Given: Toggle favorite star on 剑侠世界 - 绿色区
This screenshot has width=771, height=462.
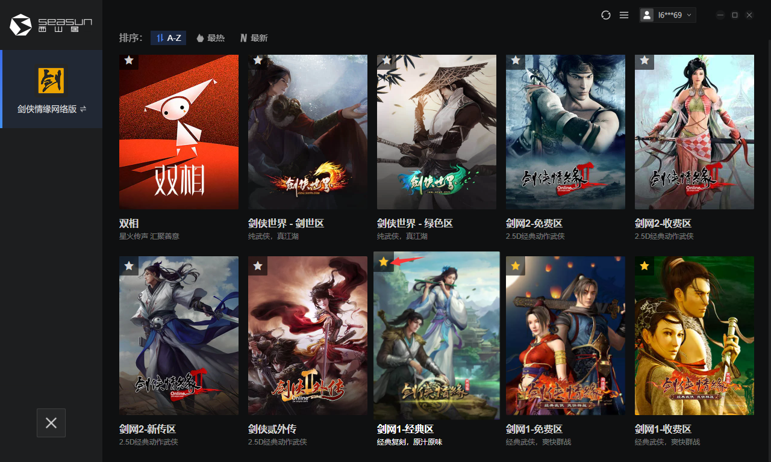Looking at the screenshot, I should click(387, 60).
